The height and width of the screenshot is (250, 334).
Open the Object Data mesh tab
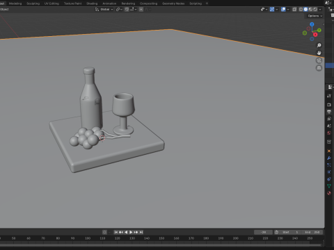[x=329, y=186]
